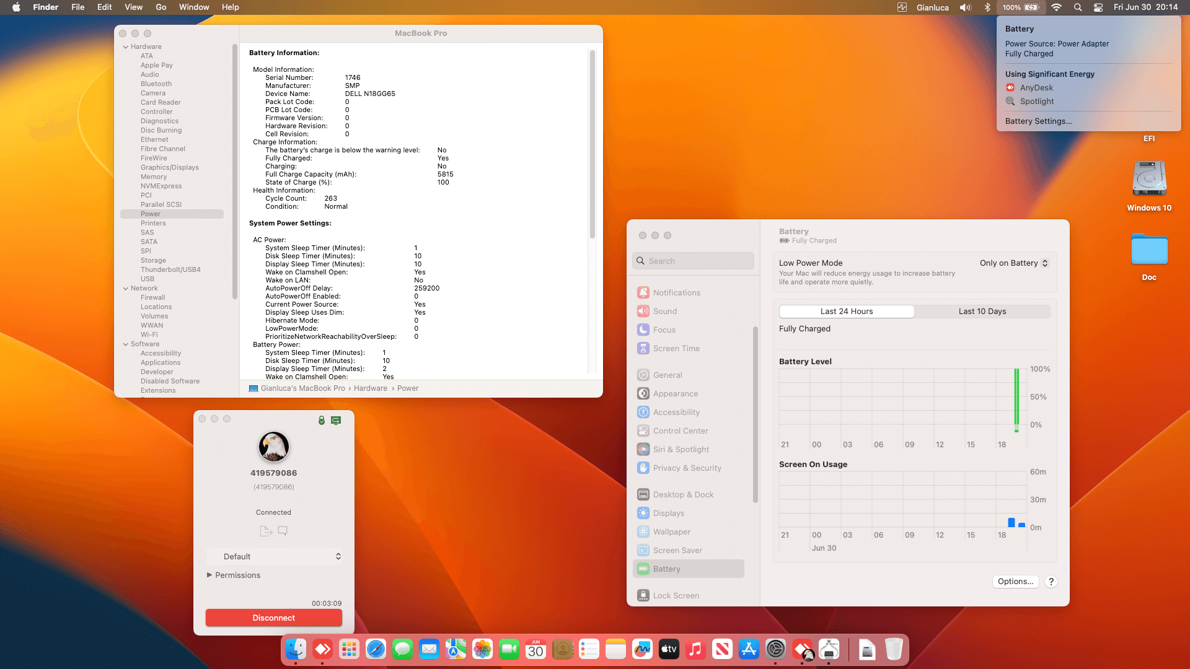Switch to the Last 10 Days tab
Screen dimensions: 1190x669
(982, 311)
